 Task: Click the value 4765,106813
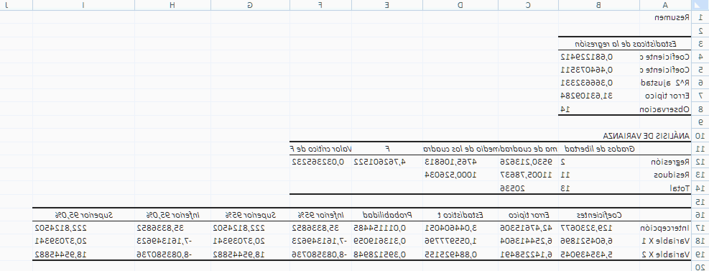(452, 162)
